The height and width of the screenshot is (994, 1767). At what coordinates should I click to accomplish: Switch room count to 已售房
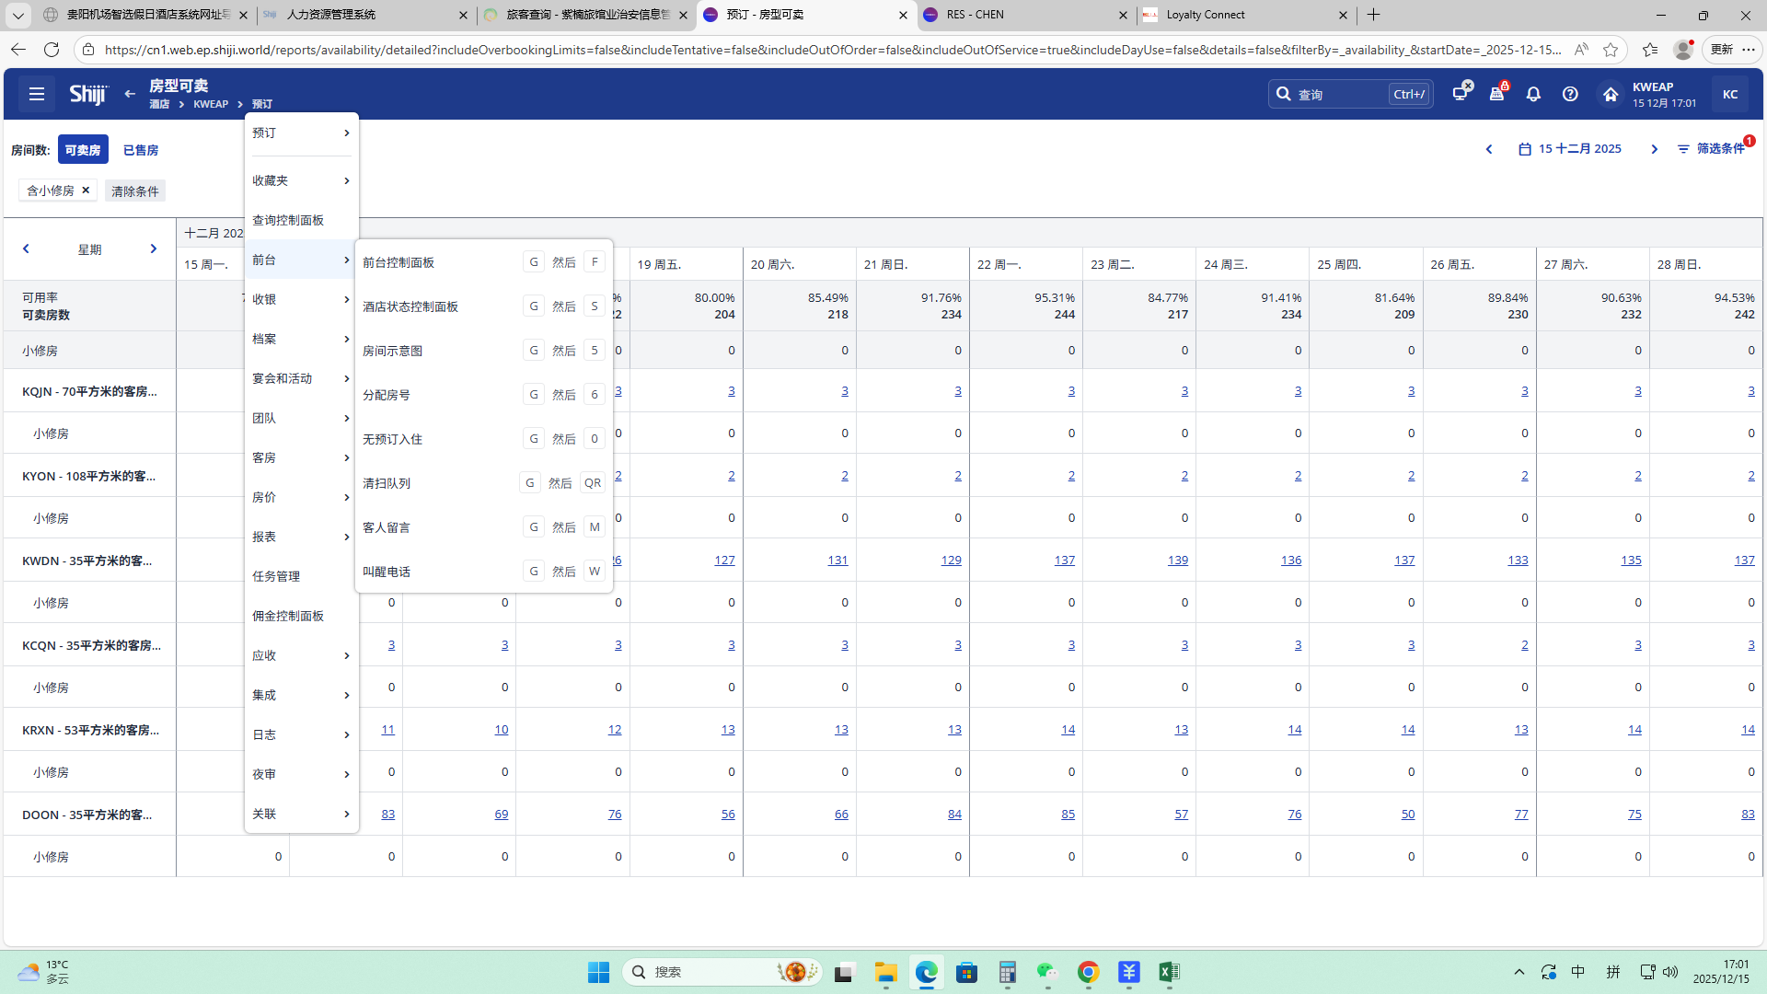pos(141,150)
